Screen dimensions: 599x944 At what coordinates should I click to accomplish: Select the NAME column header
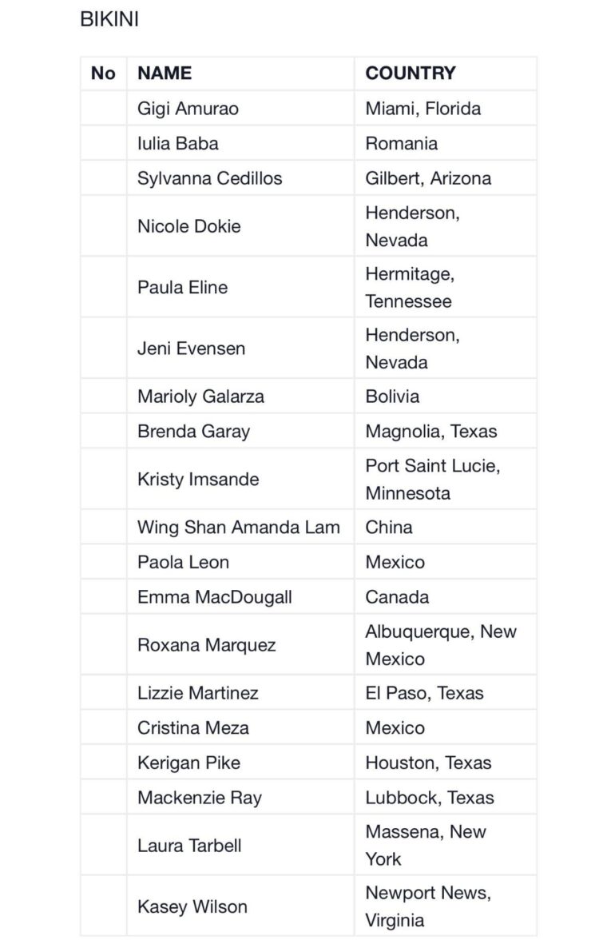tap(165, 74)
